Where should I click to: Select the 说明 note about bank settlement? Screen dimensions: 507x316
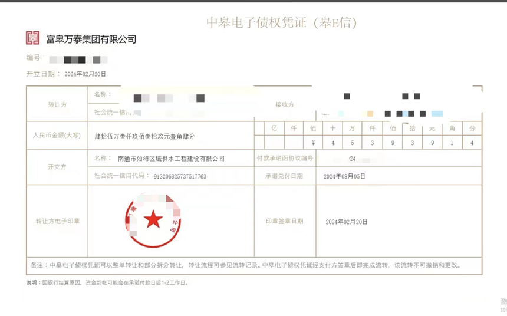click(x=107, y=282)
